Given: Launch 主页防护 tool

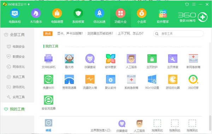Looking at the screenshot, I should tap(152, 61).
